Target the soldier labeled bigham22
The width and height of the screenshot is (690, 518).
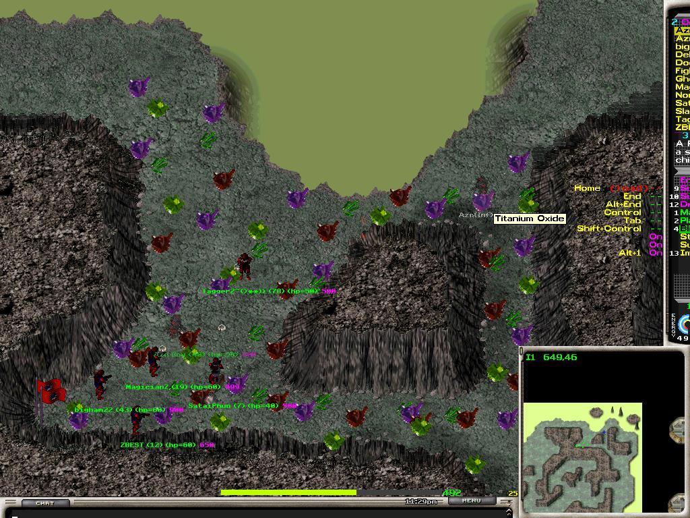coord(100,383)
